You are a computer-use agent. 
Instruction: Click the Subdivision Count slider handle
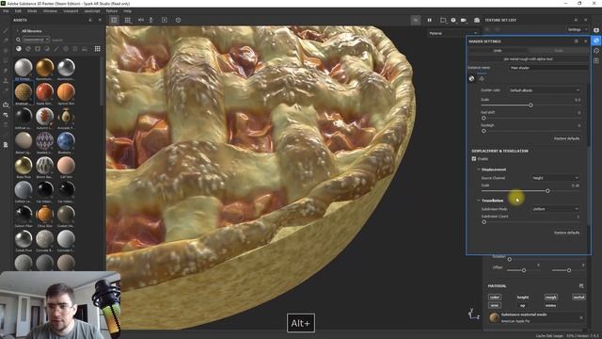click(483, 222)
